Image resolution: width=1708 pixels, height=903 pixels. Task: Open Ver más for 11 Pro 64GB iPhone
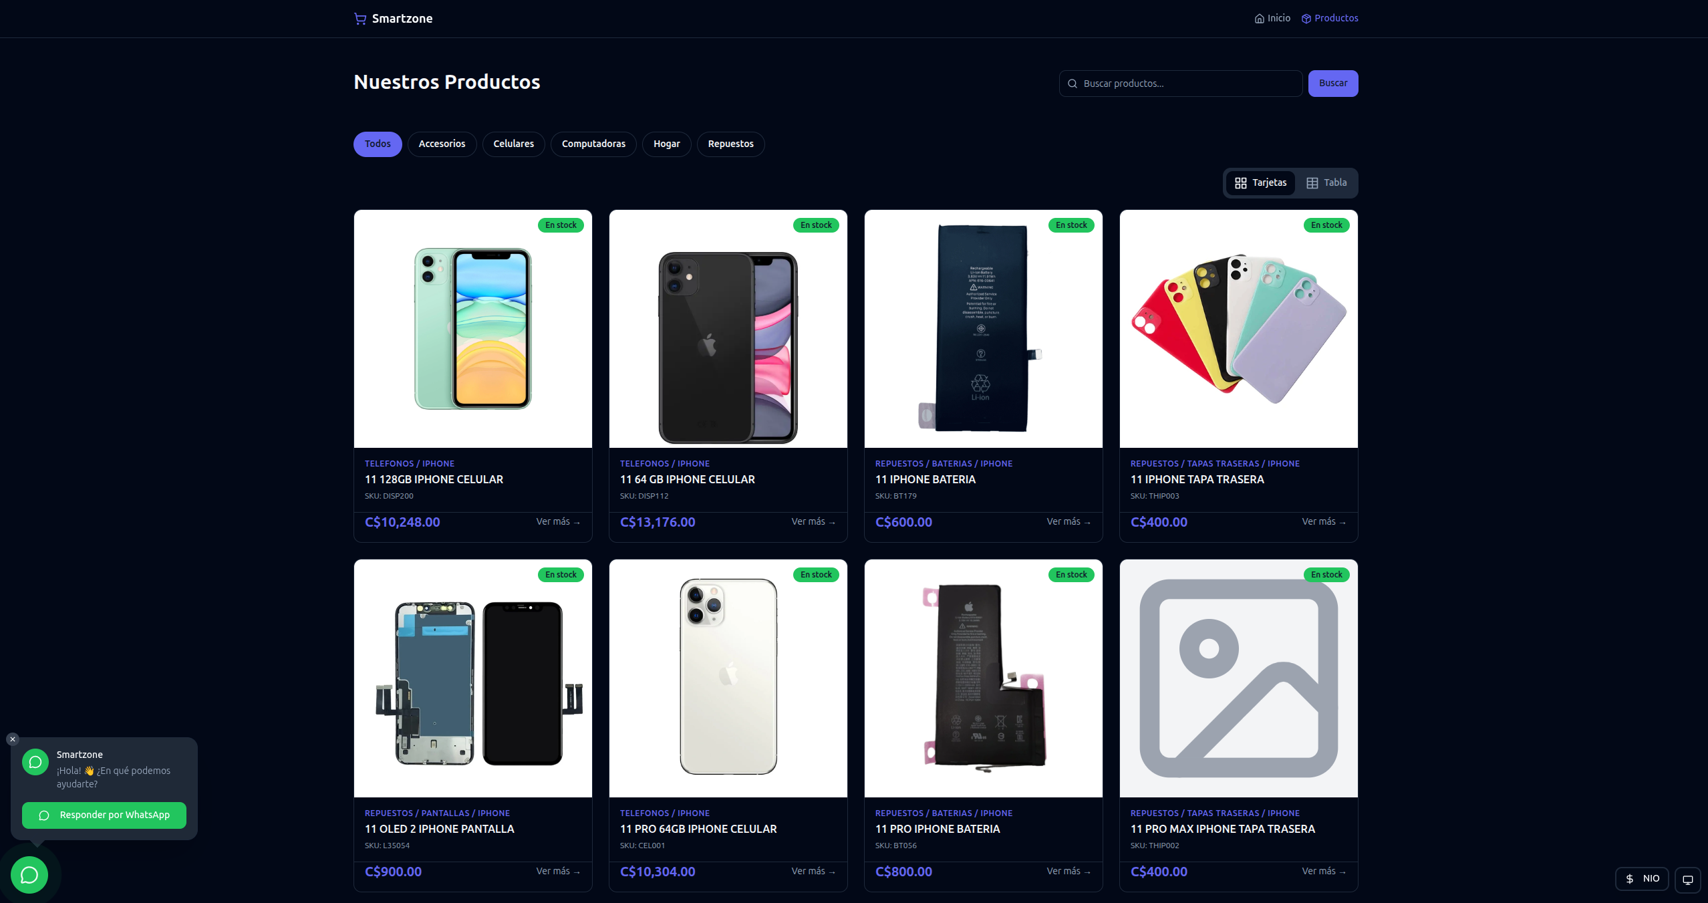pos(814,872)
